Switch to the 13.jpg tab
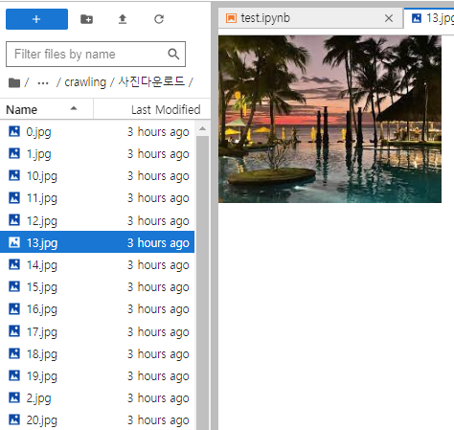Image resolution: width=454 pixels, height=430 pixels. tap(429, 18)
